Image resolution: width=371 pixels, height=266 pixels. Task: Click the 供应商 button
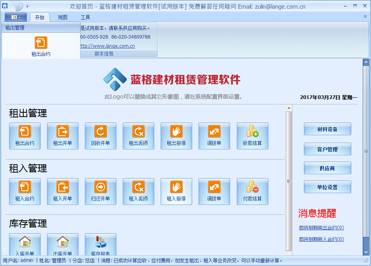click(328, 168)
